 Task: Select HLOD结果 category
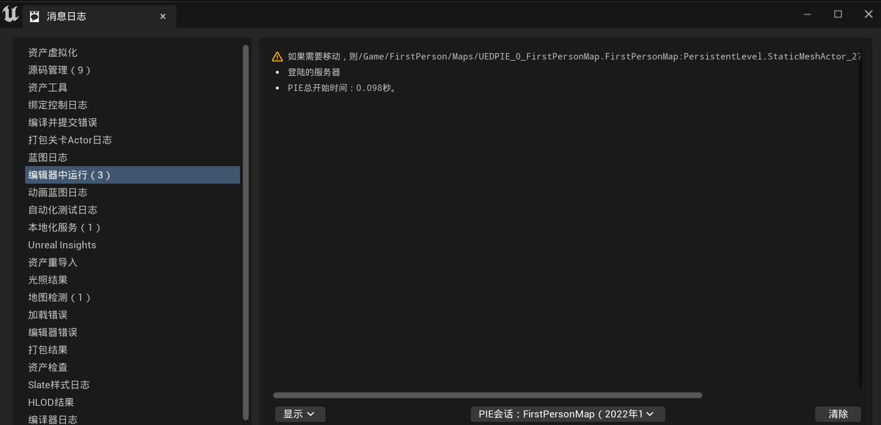(x=133, y=402)
